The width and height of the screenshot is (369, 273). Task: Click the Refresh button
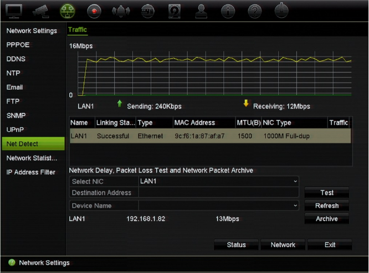327,206
